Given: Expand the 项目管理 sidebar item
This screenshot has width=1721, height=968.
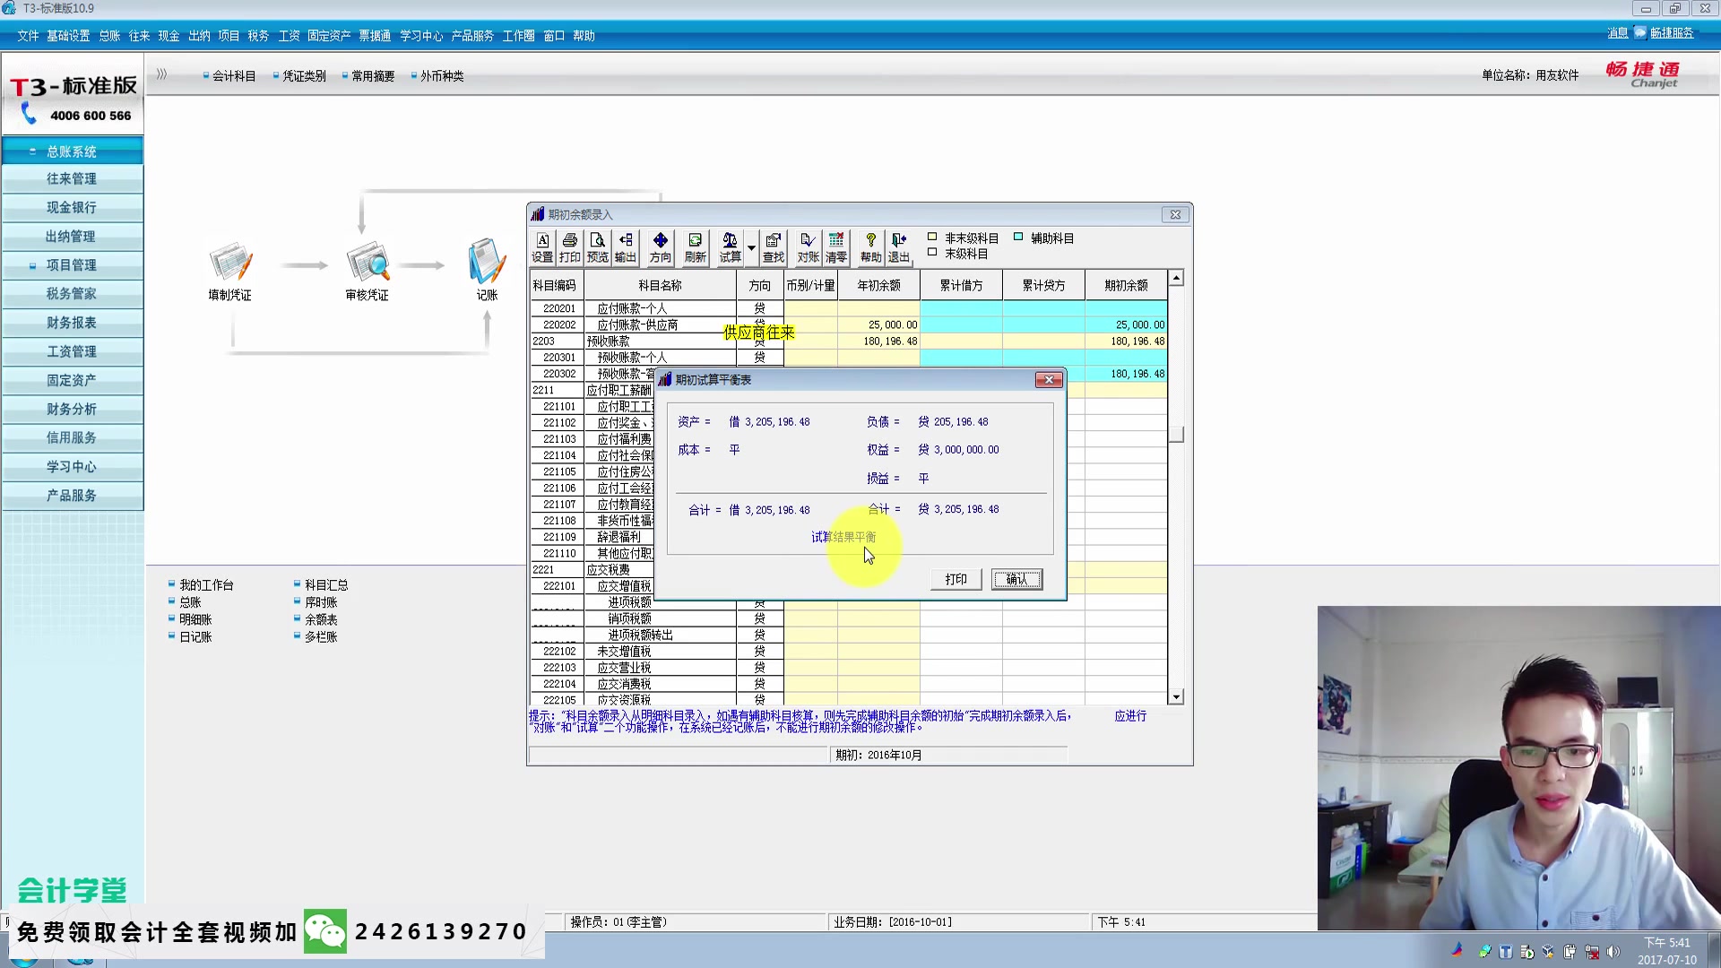Looking at the screenshot, I should point(72,265).
